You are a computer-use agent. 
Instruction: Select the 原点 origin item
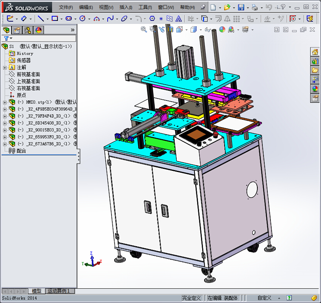click(21, 95)
